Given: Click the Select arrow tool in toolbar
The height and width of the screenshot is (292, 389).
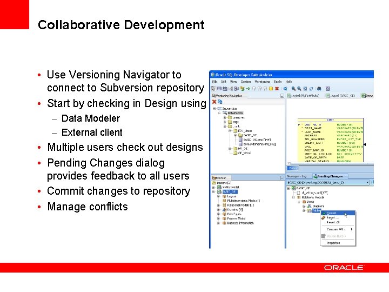Looking at the screenshot, I should [x=213, y=88].
